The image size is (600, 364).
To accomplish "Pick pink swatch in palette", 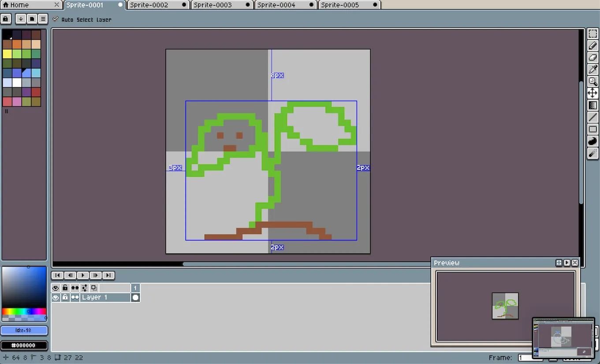I will point(17,101).
